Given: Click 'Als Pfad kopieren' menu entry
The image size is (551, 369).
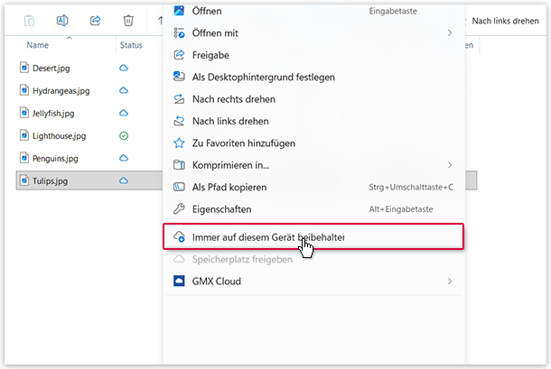Looking at the screenshot, I should coord(229,187).
